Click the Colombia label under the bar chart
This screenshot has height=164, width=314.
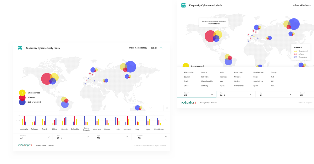pyautogui.click(x=75, y=129)
